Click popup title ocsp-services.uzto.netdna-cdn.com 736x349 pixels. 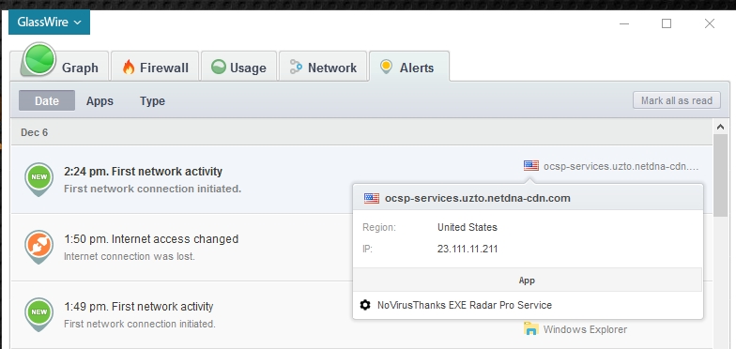click(x=477, y=198)
